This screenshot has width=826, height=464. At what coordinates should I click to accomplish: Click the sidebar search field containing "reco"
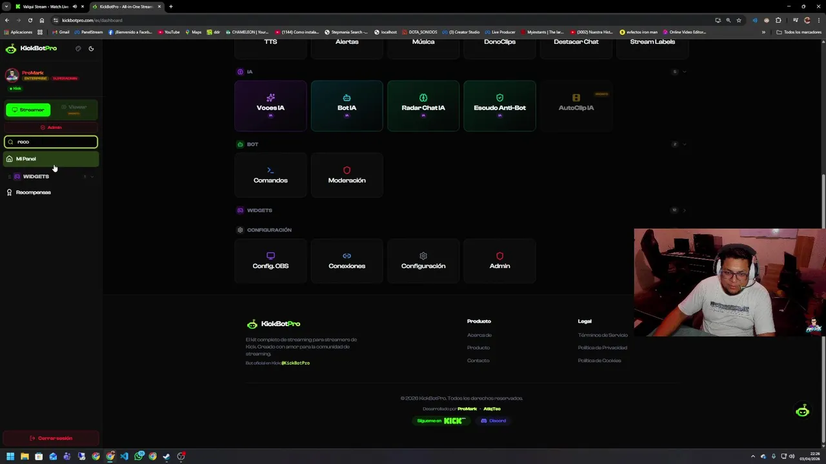(51, 142)
